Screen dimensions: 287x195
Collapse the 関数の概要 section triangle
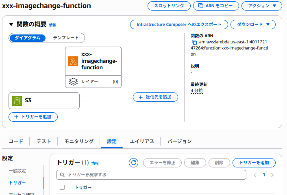click(11, 24)
